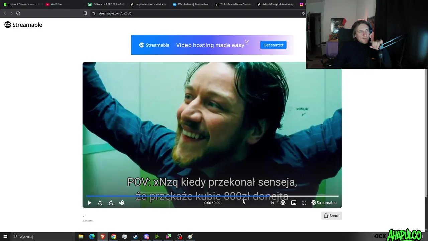Screen dimensions: 428x241
Task: Open the Windows Start menu
Action: tap(5, 237)
